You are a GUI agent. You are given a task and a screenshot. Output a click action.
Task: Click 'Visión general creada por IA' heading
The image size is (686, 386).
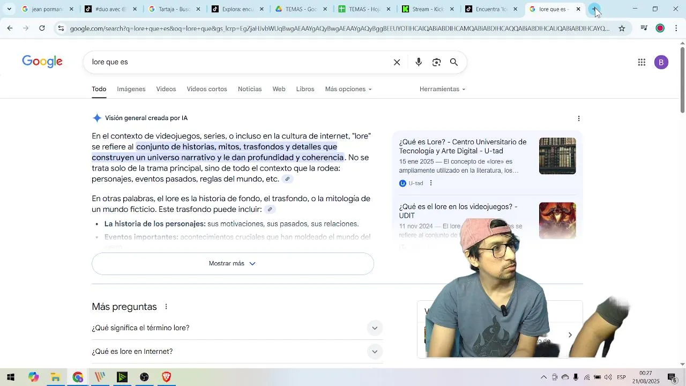pyautogui.click(x=146, y=118)
